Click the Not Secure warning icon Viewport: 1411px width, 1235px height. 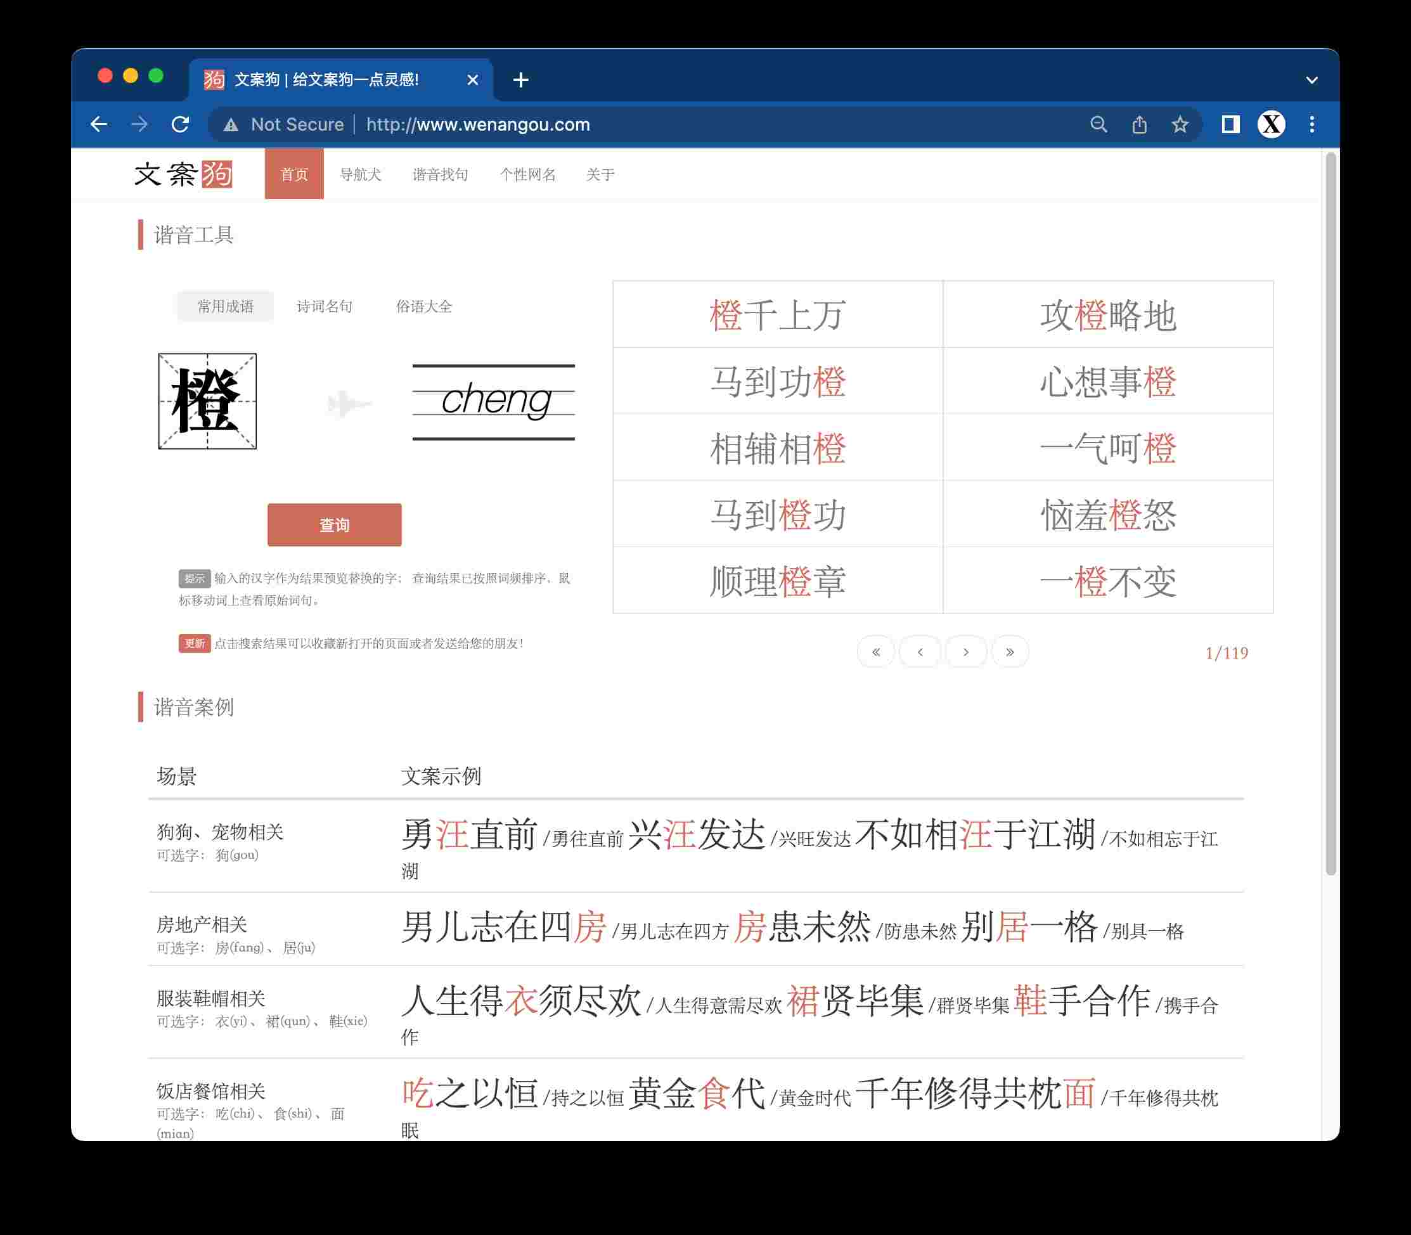pos(231,125)
